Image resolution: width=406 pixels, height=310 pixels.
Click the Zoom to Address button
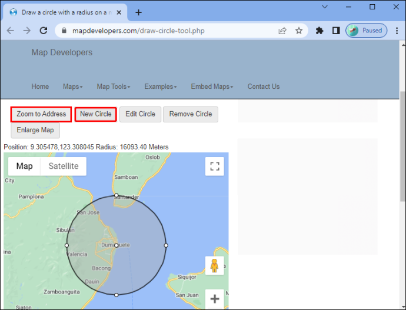41,114
